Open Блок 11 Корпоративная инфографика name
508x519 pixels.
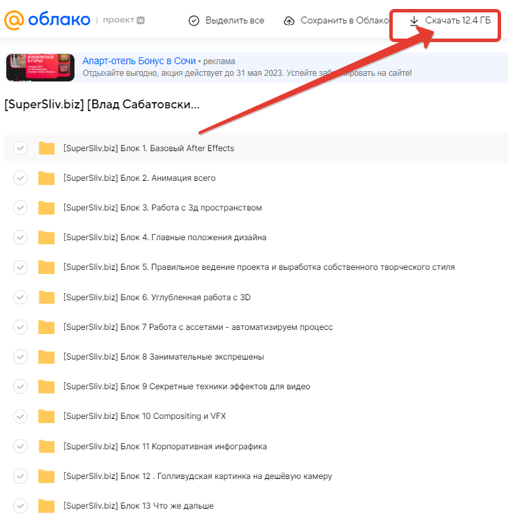tap(165, 446)
